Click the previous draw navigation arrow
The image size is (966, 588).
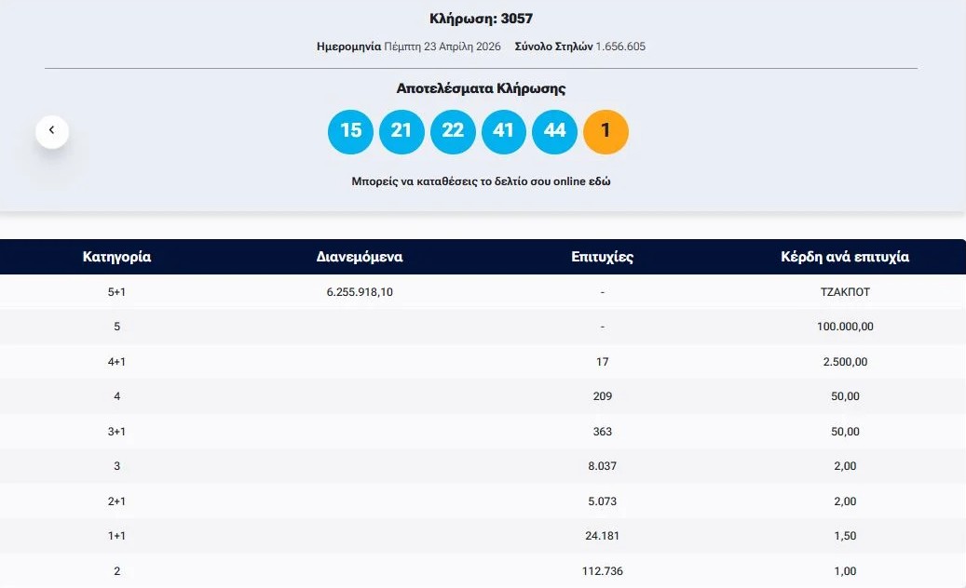tap(52, 131)
